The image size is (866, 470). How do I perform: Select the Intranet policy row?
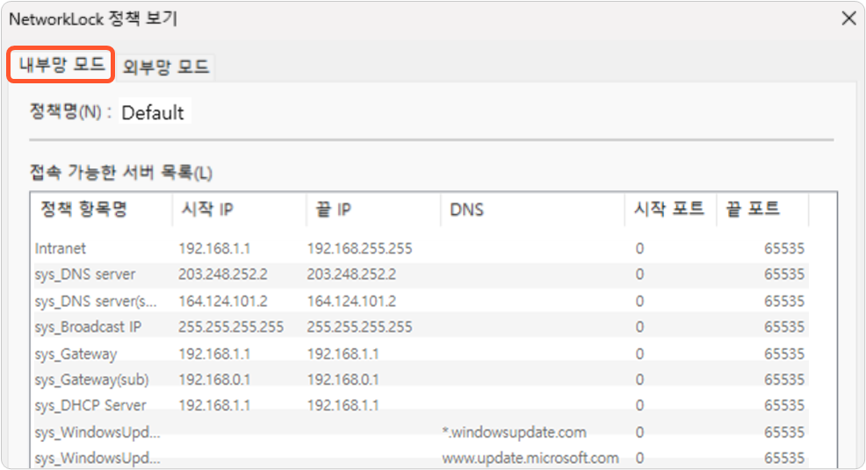tap(420, 248)
